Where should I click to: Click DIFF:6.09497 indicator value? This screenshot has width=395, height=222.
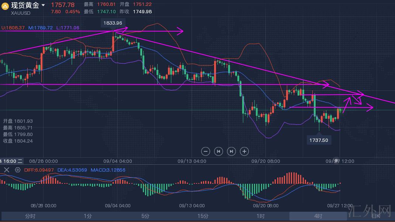click(x=39, y=170)
